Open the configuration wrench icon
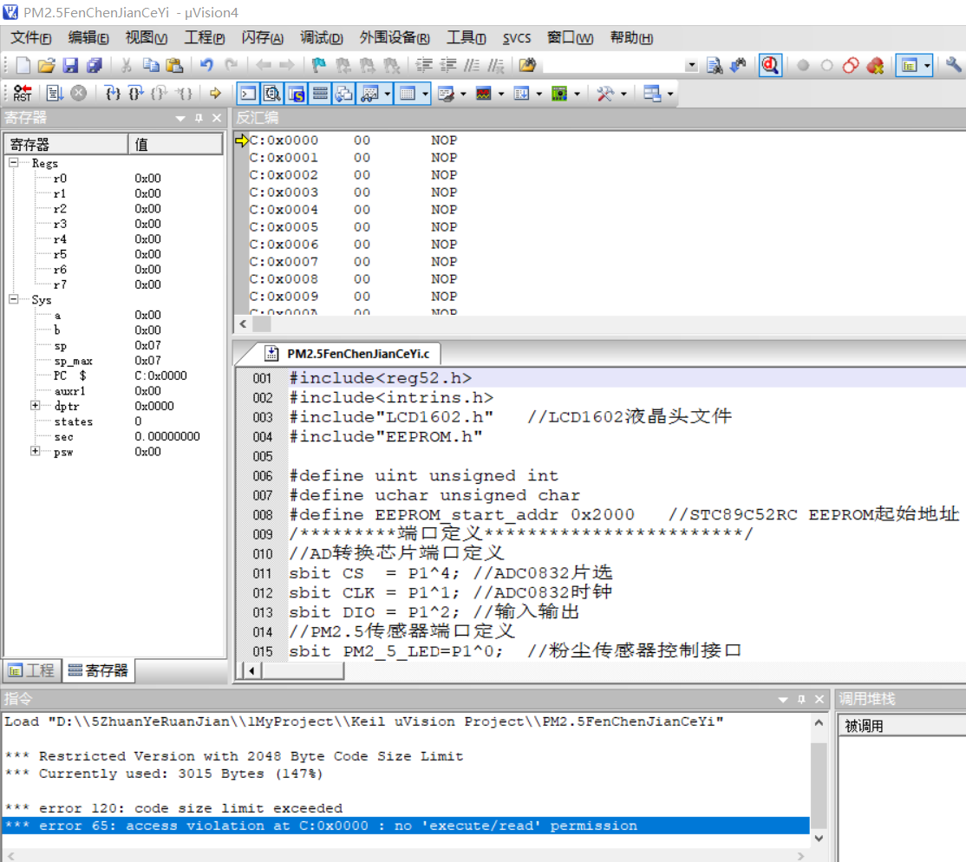966x862 pixels. coord(953,65)
